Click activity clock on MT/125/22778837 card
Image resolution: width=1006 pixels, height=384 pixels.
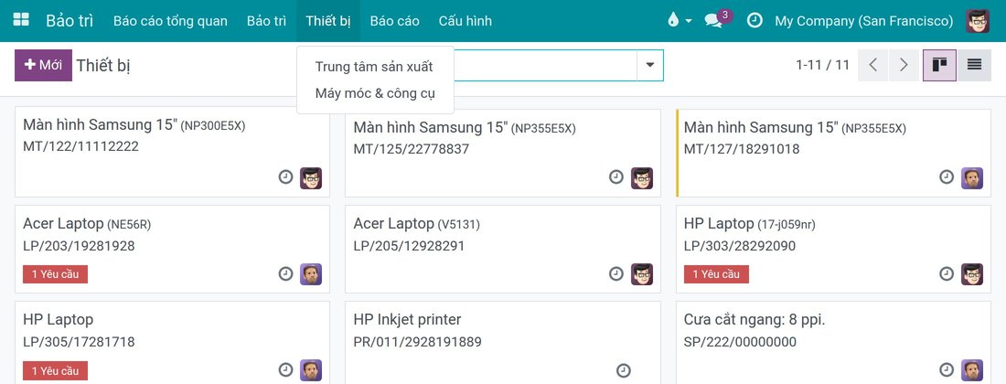(x=616, y=177)
